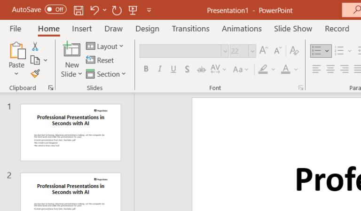Toggle Strikethrough formatting
Viewport: 361px width, 211px height.
201,69
